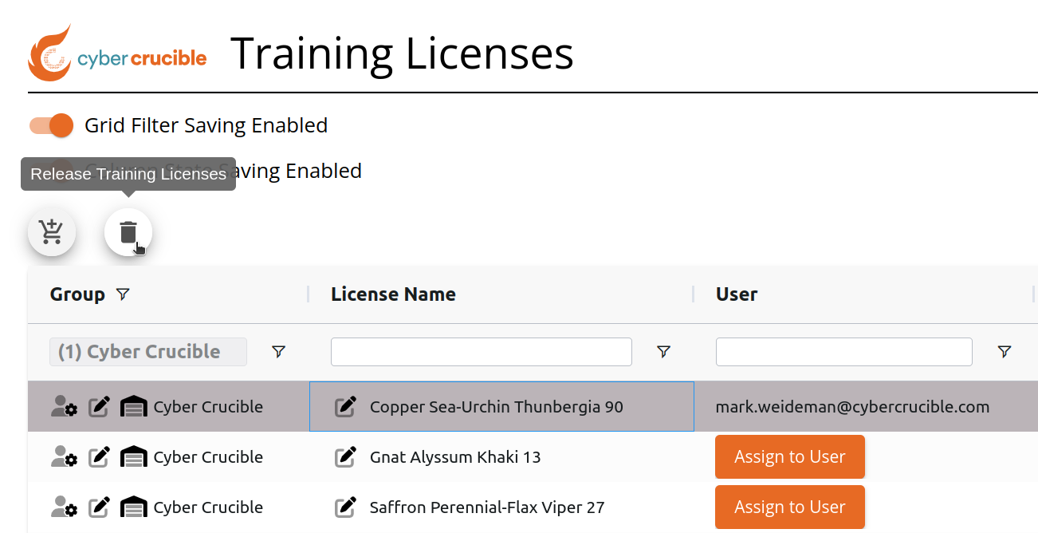Click the Group column header
Image resolution: width=1038 pixels, height=533 pixels.
[x=77, y=294]
